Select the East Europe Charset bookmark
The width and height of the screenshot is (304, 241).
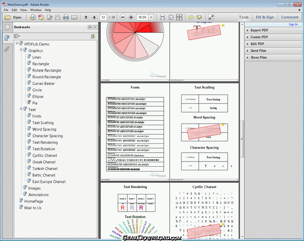[x=49, y=182]
